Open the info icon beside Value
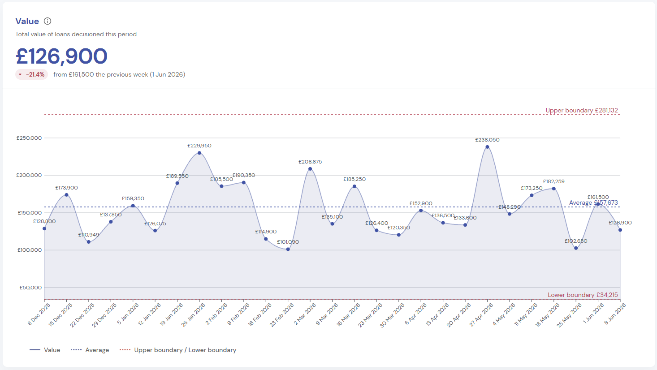The width and height of the screenshot is (657, 370). tap(48, 21)
